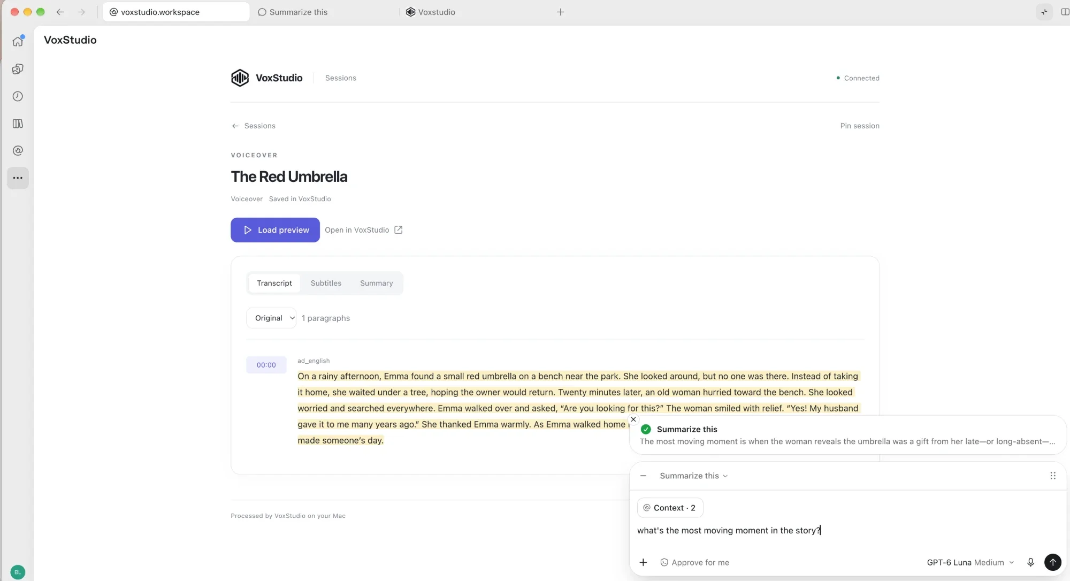This screenshot has width=1070, height=581.
Task: Click the VoxStudio waveform logo
Action: (x=240, y=78)
